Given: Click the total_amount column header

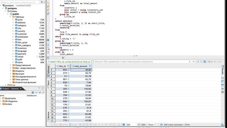Looking at the screenshot, I should click(81, 66).
